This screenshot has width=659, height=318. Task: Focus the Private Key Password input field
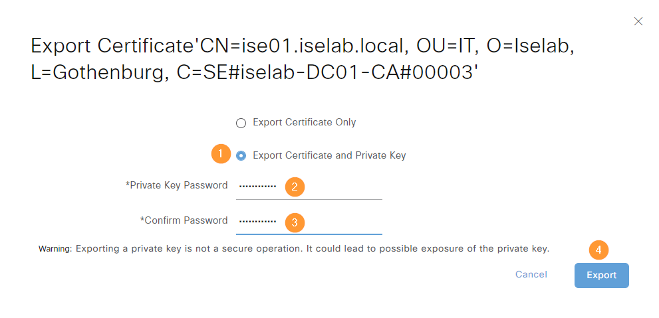click(309, 187)
